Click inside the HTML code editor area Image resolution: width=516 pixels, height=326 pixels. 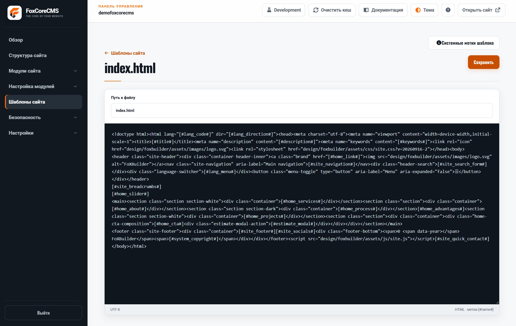point(302,214)
